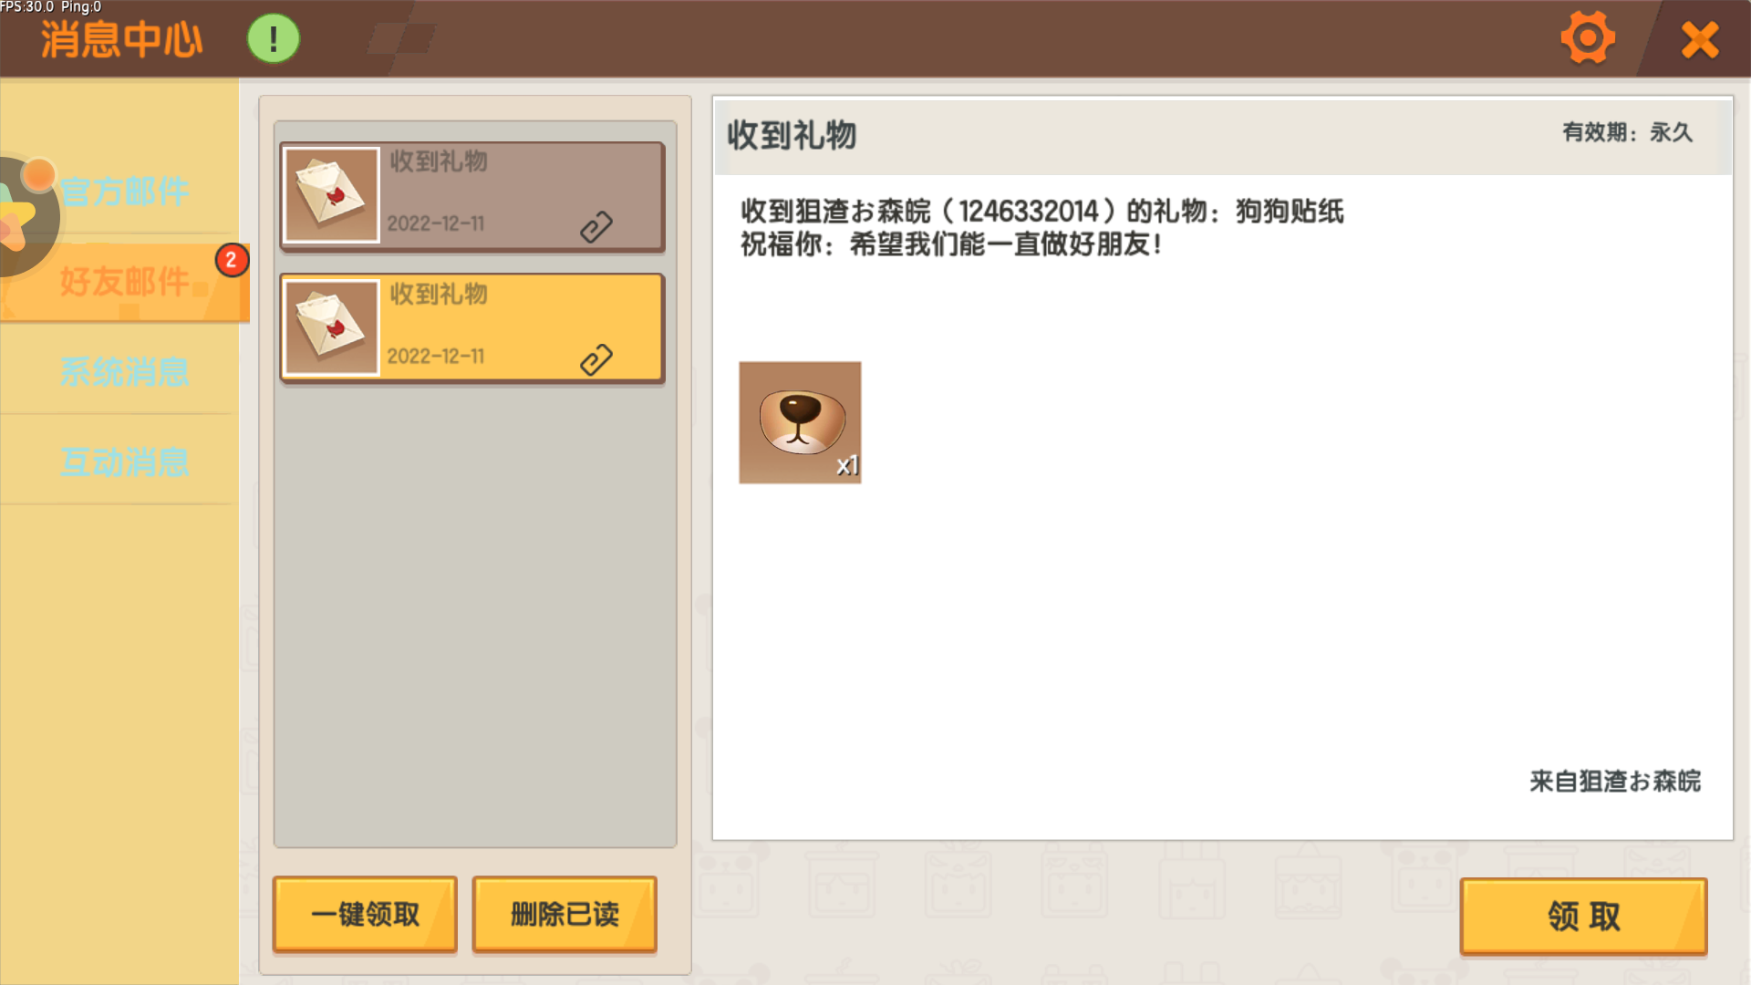Viewport: 1751px width, 985px height.
Task: Click the round avatar icon at left edge
Action: point(27,217)
